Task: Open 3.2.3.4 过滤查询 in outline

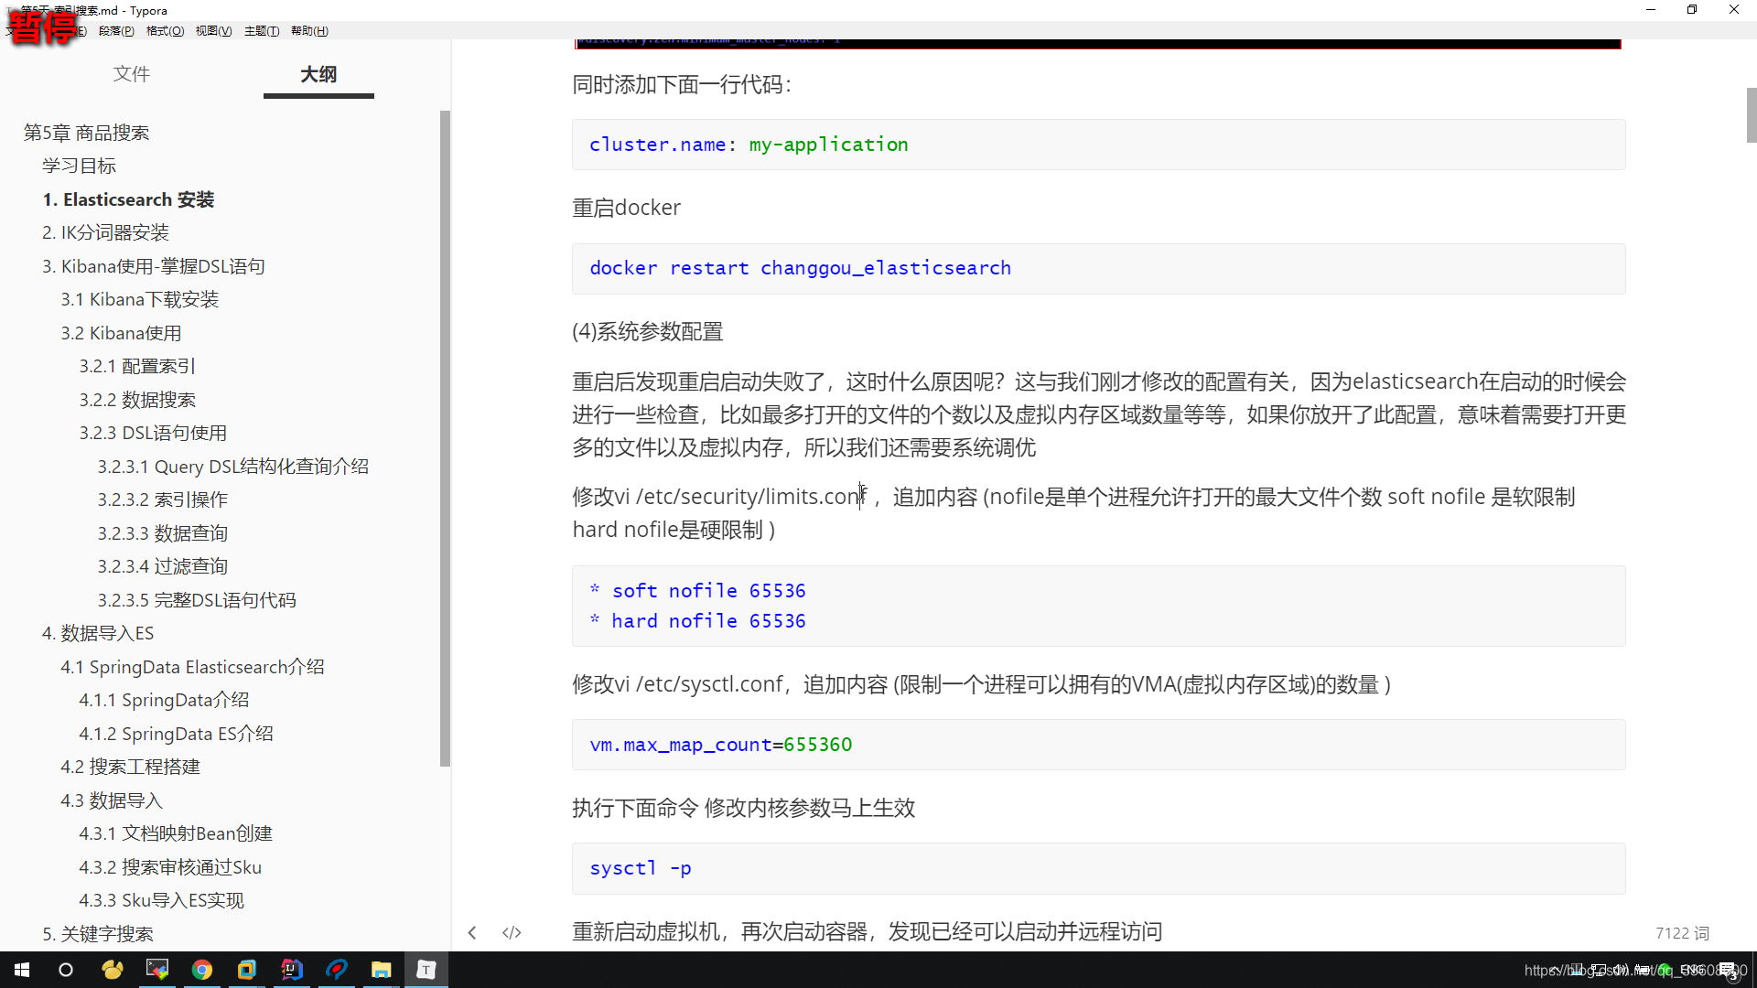Action: click(x=163, y=566)
